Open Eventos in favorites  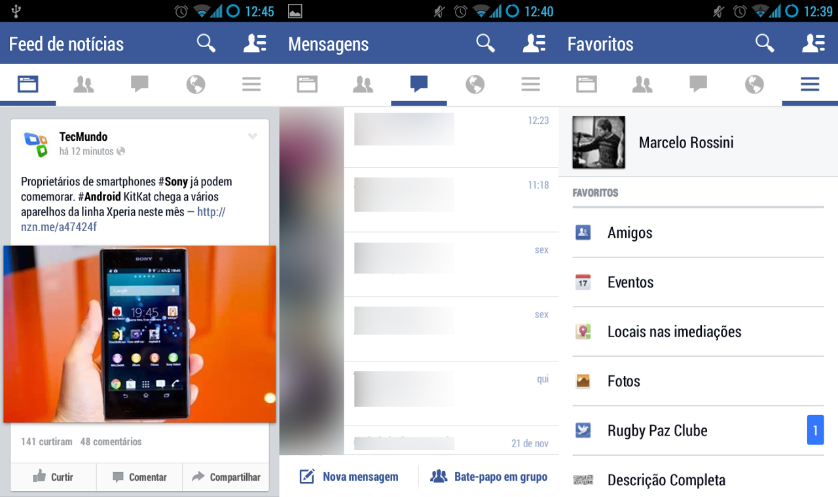pos(698,282)
